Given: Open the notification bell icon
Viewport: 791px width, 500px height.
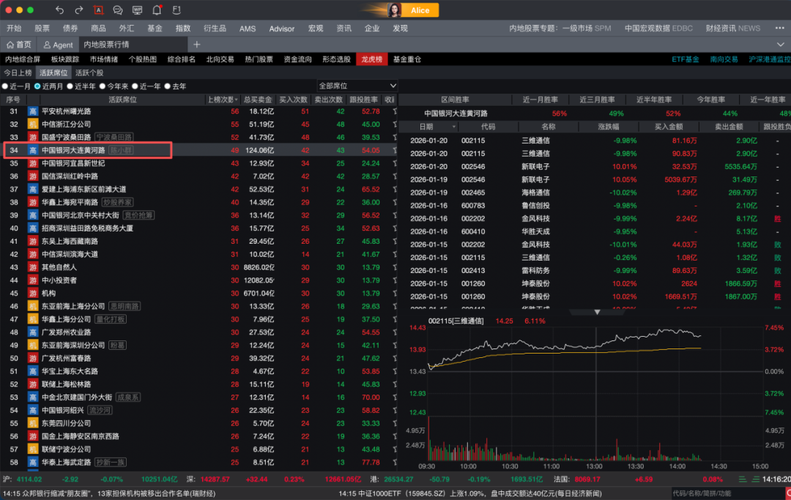Looking at the screenshot, I should point(155,11).
